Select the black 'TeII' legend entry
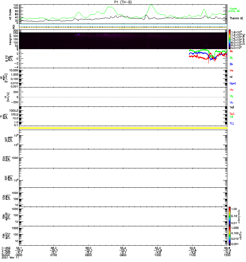 click(232, 107)
